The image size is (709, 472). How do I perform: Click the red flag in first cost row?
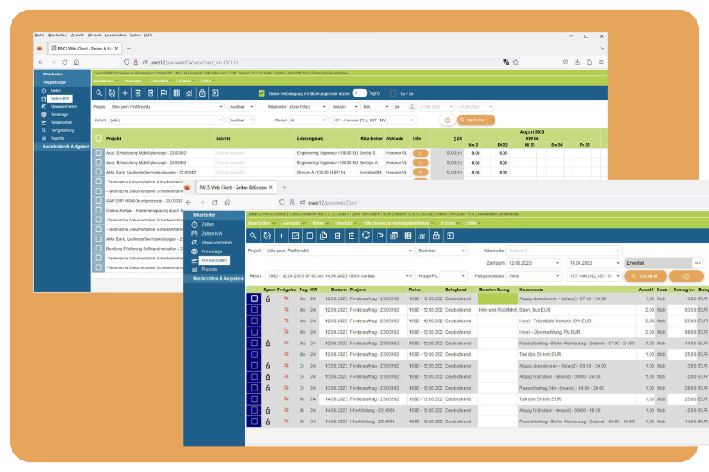click(285, 299)
